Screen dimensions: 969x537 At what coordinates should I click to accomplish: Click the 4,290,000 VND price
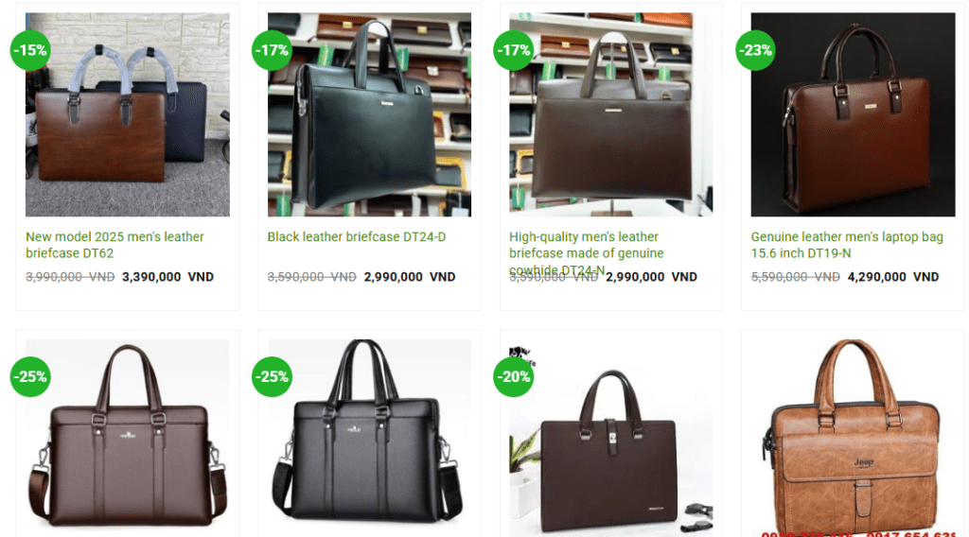893,277
